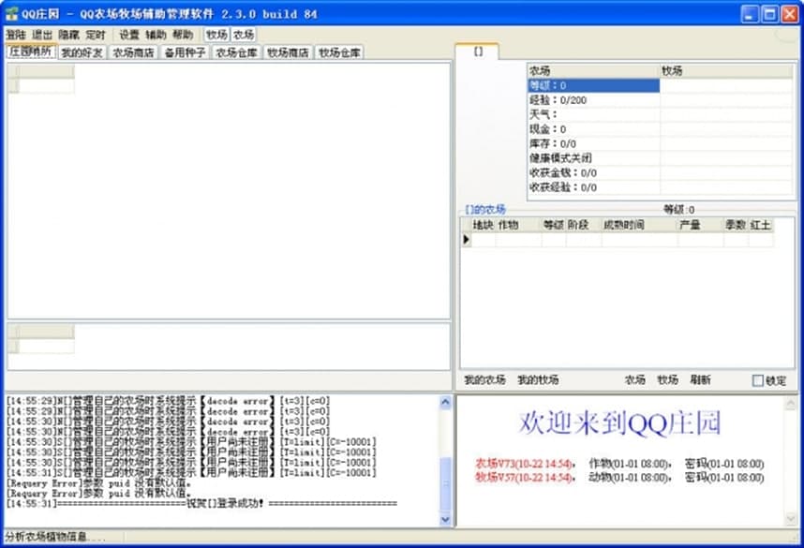Select the 健康模式关闭 status row
The image size is (804, 548).
[x=562, y=160]
